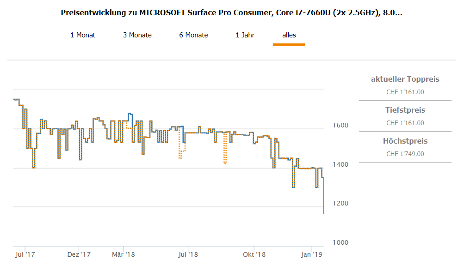Viewport: 458px width, 272px height.
Task: Click the final vertical price drop line
Action: pyautogui.click(x=323, y=196)
